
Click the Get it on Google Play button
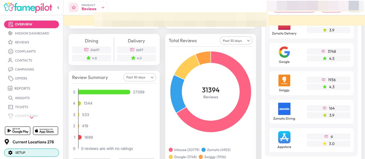coord(18,131)
